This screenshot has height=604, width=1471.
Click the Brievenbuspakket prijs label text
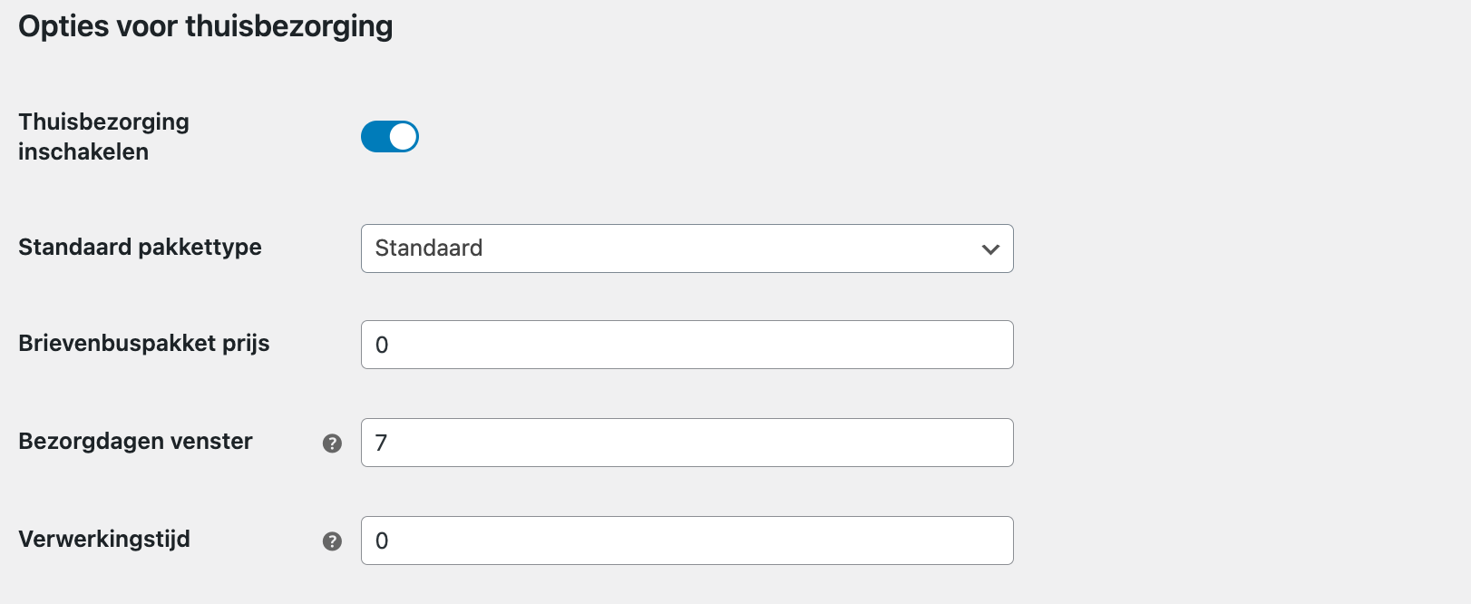[143, 344]
